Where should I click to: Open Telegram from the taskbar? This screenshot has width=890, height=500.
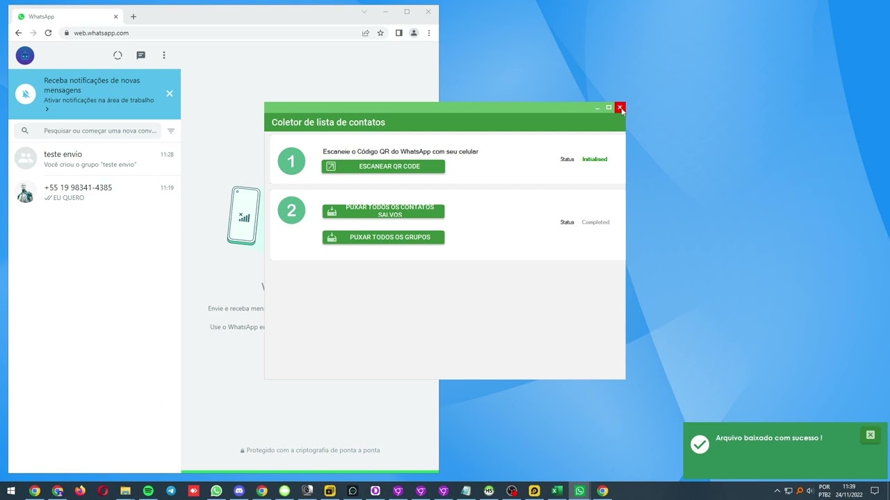click(x=171, y=491)
